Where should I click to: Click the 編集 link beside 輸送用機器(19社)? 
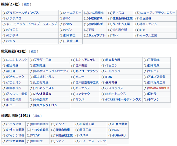tap(37, 116)
